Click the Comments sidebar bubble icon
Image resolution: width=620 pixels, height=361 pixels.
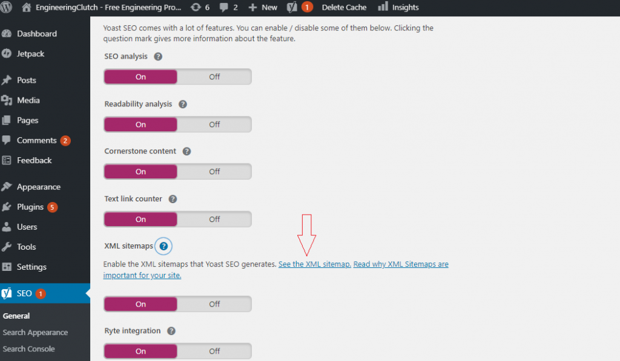click(x=6, y=140)
